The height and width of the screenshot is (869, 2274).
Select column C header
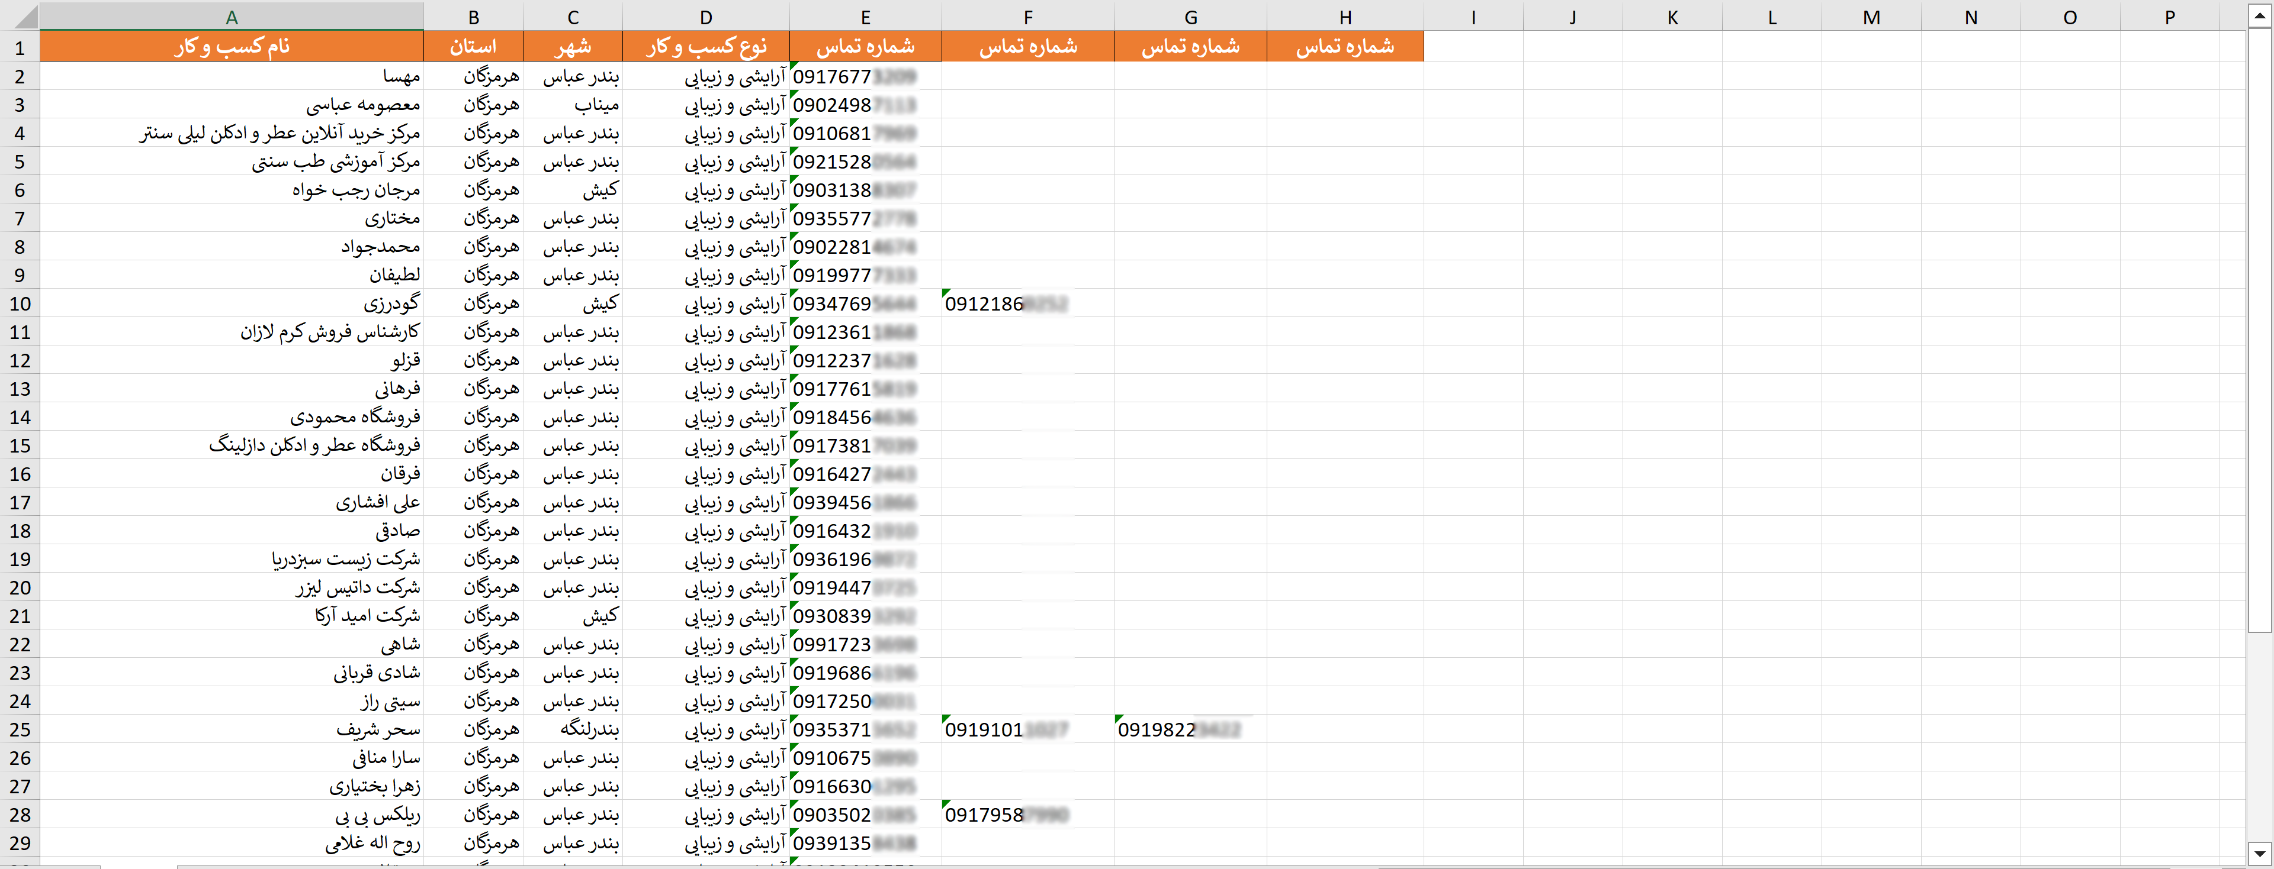point(573,17)
